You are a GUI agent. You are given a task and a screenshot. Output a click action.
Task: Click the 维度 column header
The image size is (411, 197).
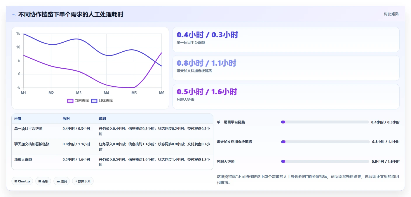point(18,119)
